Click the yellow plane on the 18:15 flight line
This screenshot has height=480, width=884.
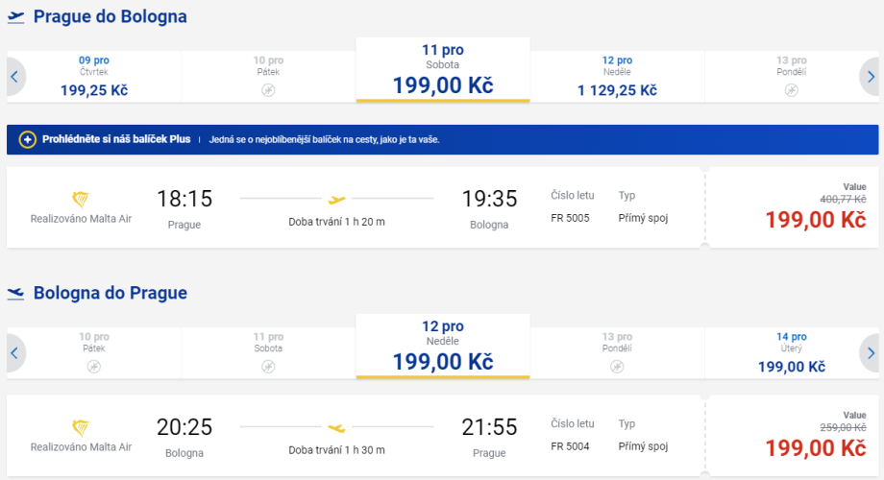(336, 200)
